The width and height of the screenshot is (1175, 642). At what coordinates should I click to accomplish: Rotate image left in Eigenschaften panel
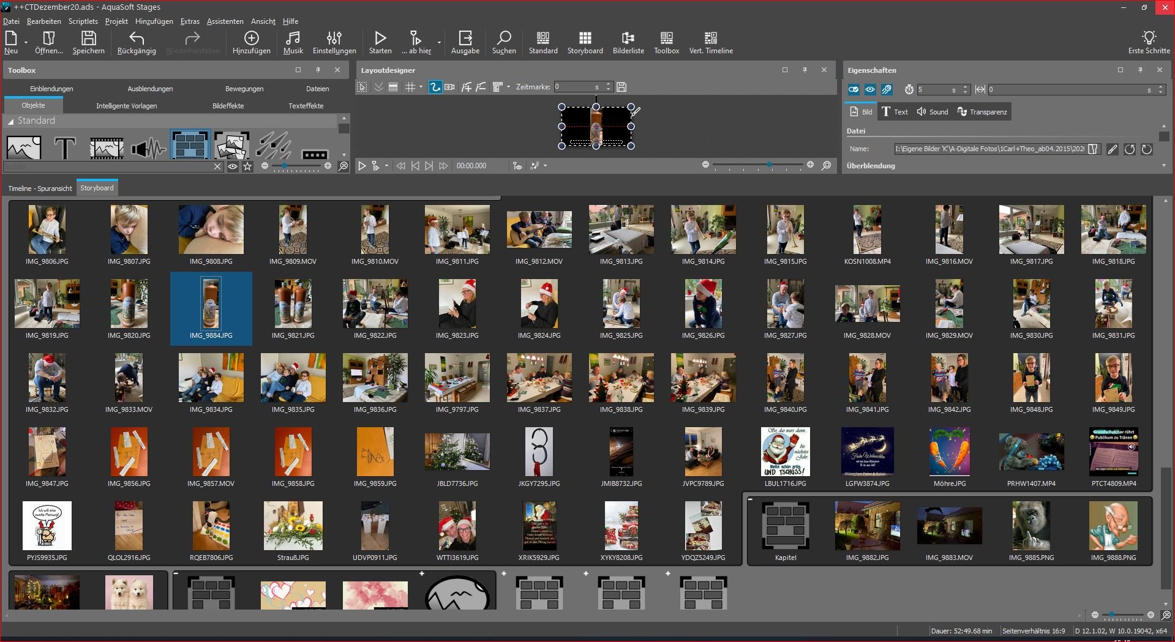click(1130, 149)
